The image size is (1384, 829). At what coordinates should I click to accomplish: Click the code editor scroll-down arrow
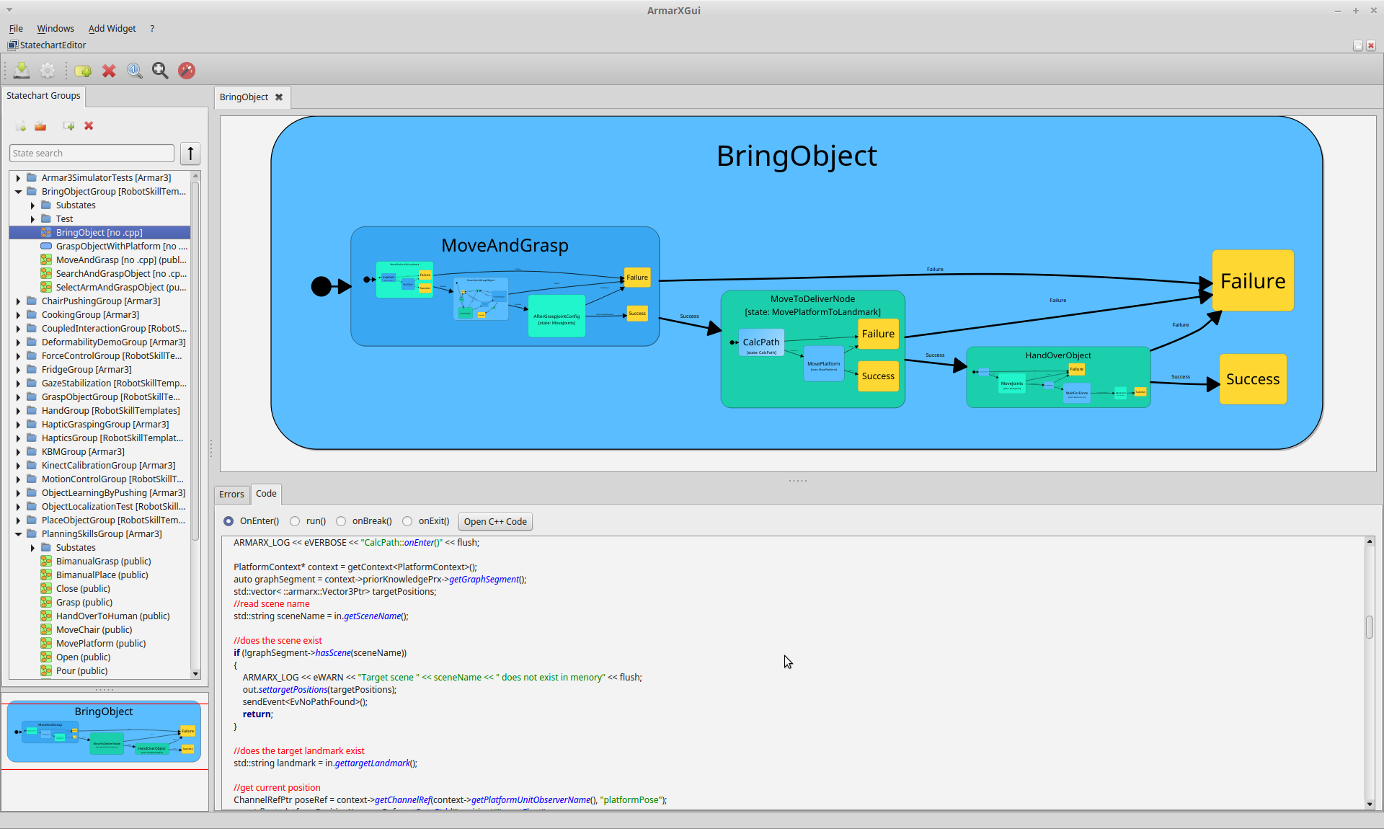[1370, 804]
